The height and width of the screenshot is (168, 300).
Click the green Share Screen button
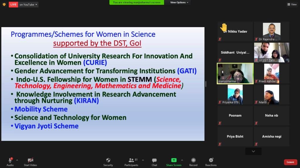[x=174, y=162]
